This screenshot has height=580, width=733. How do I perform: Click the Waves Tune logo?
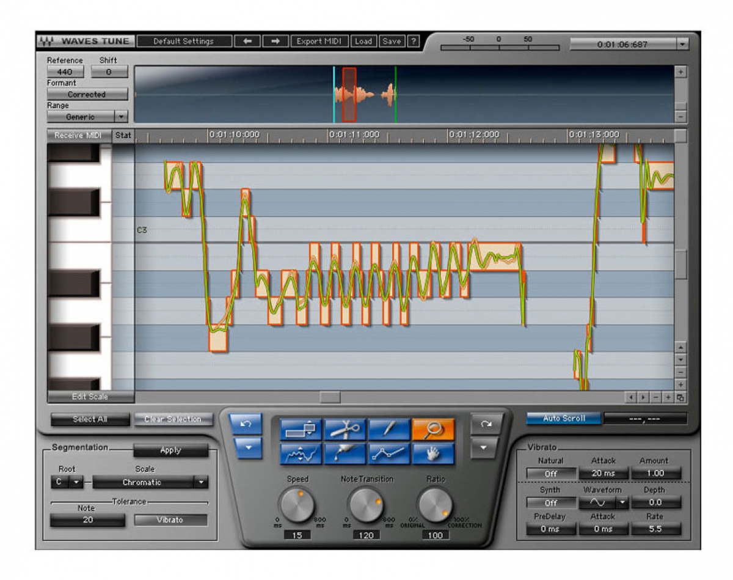pos(84,42)
